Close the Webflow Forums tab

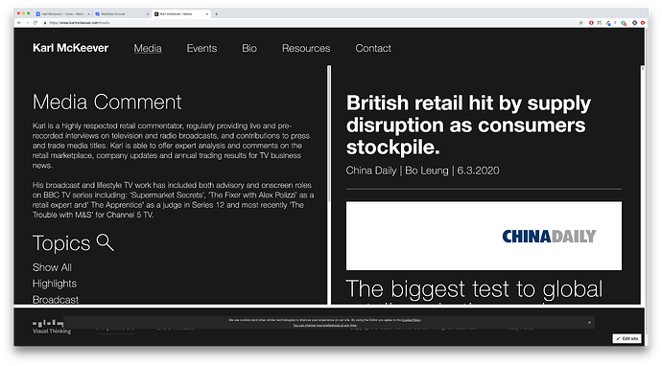148,14
